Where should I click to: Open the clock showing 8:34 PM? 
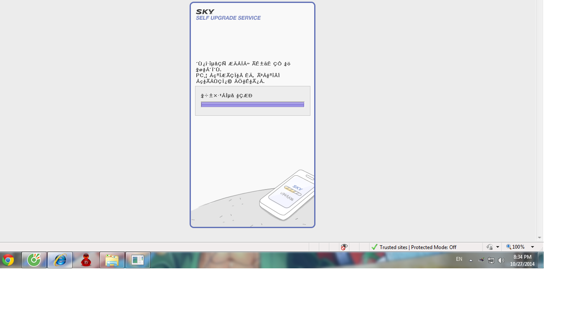pos(522,260)
